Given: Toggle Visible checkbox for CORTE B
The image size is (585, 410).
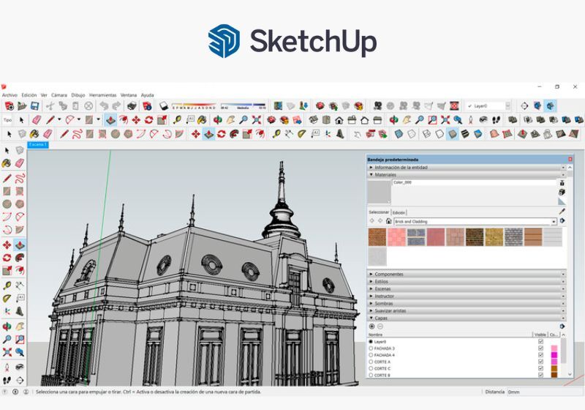Looking at the screenshot, I should pyautogui.click(x=540, y=375).
